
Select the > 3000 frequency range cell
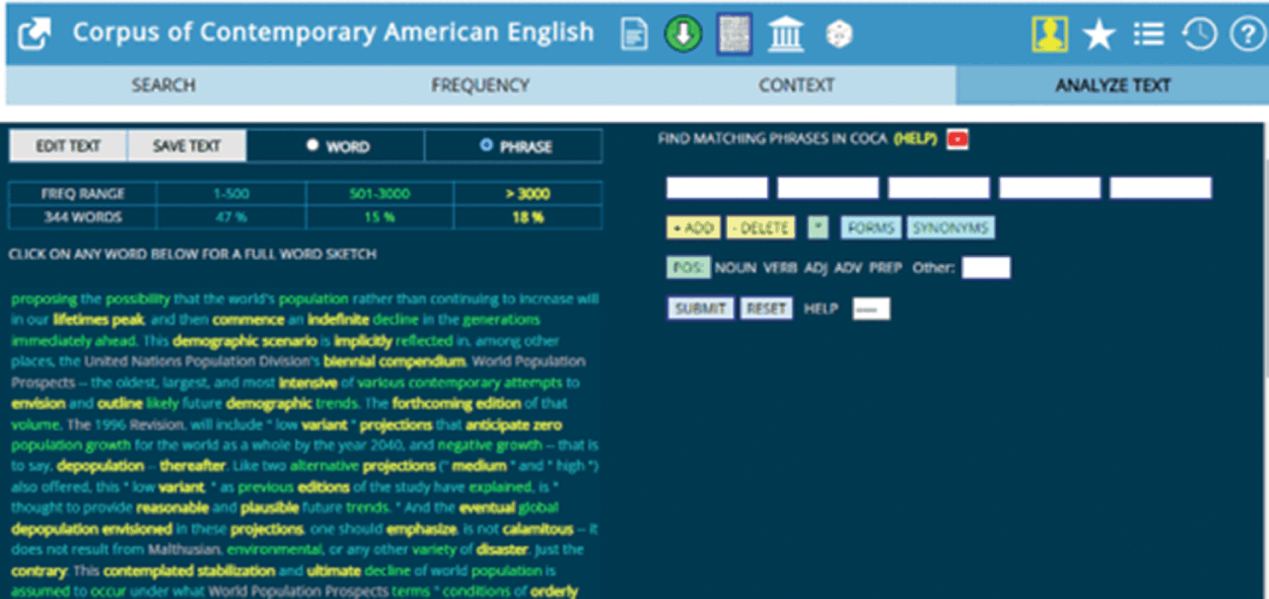(527, 194)
